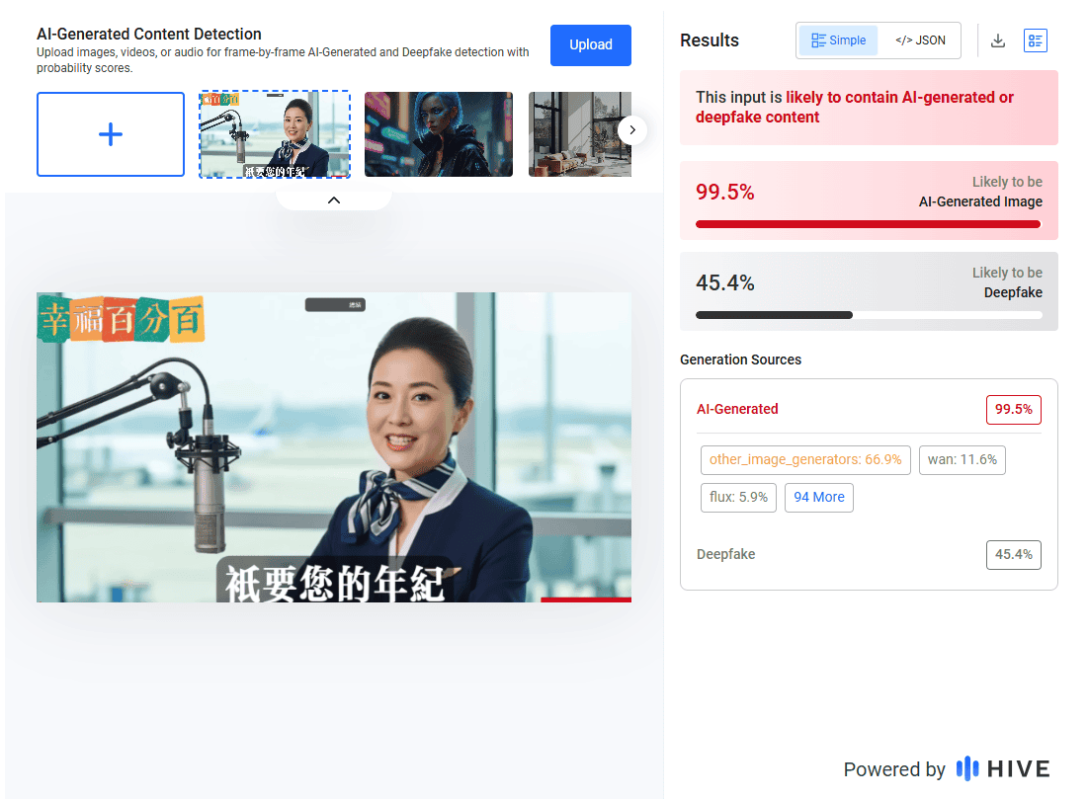Toggle the detailed list view icon
The width and height of the screenshot is (1088, 799).
[x=1035, y=40]
